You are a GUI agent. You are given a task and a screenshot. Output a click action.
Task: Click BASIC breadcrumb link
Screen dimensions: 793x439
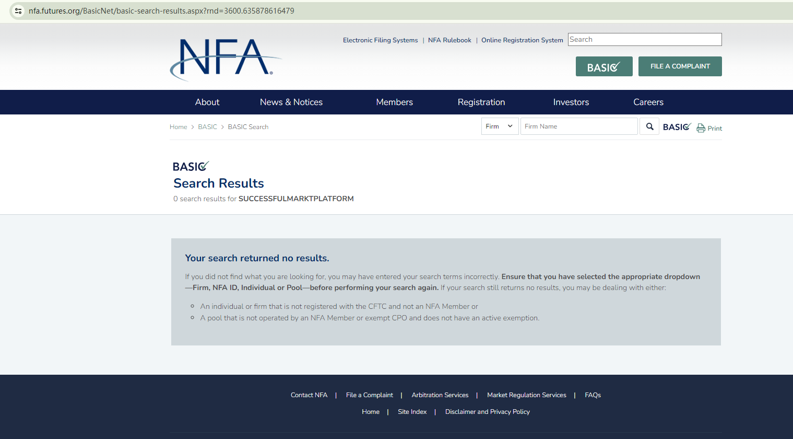(207, 127)
